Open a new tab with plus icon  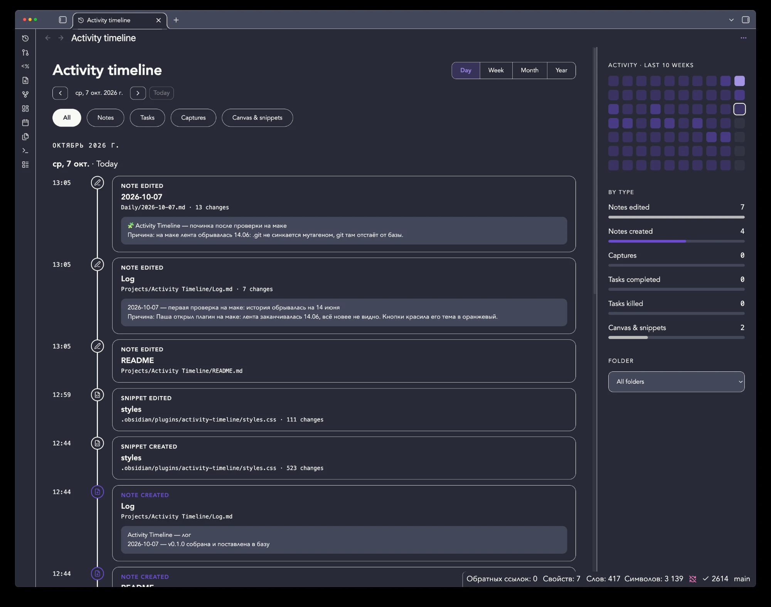click(176, 20)
